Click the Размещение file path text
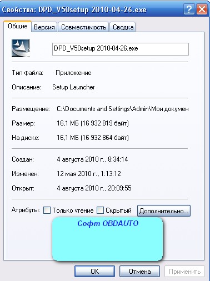 coord(123,109)
